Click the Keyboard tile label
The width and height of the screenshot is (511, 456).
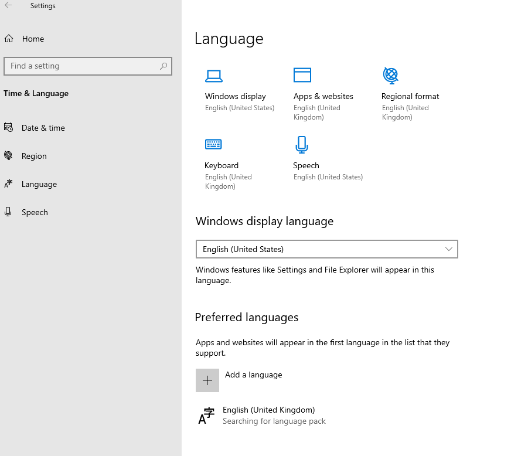pos(222,166)
